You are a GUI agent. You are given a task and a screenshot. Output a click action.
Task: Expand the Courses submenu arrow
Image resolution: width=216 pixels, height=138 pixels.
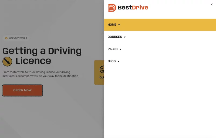pos(125,37)
